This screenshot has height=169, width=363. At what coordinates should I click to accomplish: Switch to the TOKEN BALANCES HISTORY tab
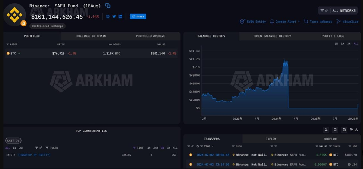[x=272, y=36]
